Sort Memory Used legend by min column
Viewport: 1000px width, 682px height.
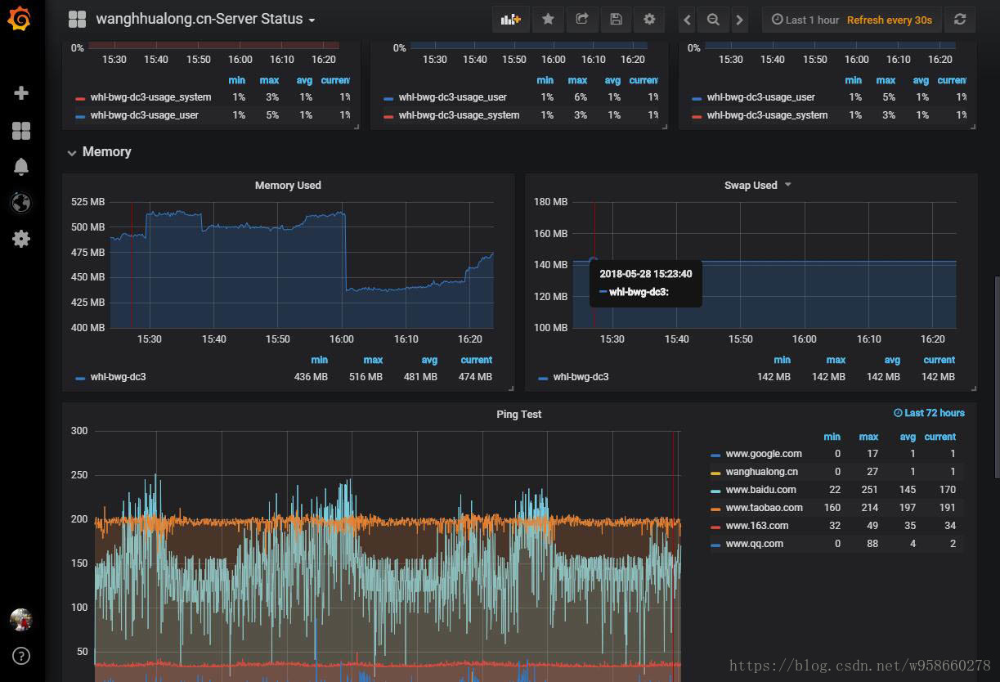[x=319, y=360]
